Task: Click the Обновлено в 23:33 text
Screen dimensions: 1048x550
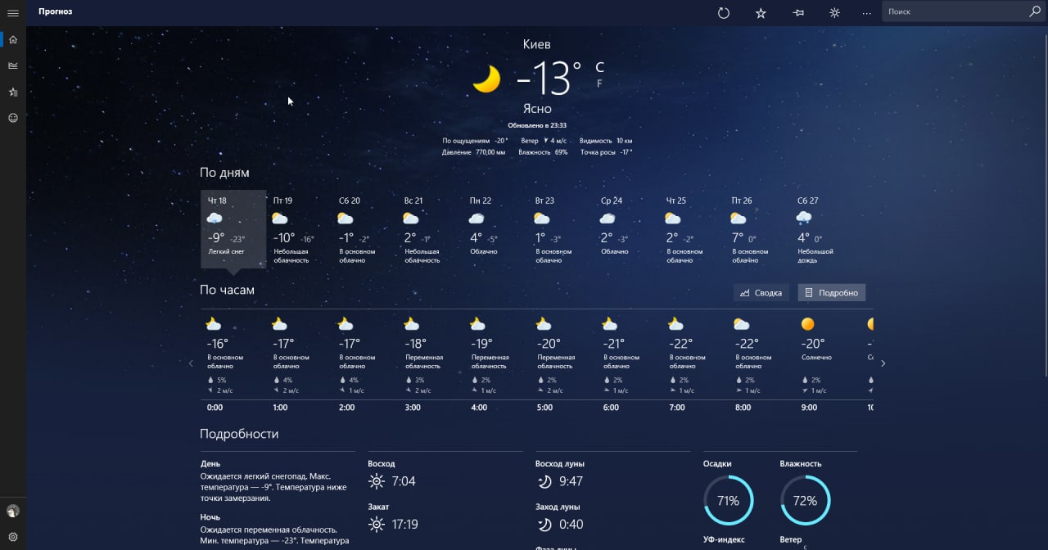Action: (537, 125)
